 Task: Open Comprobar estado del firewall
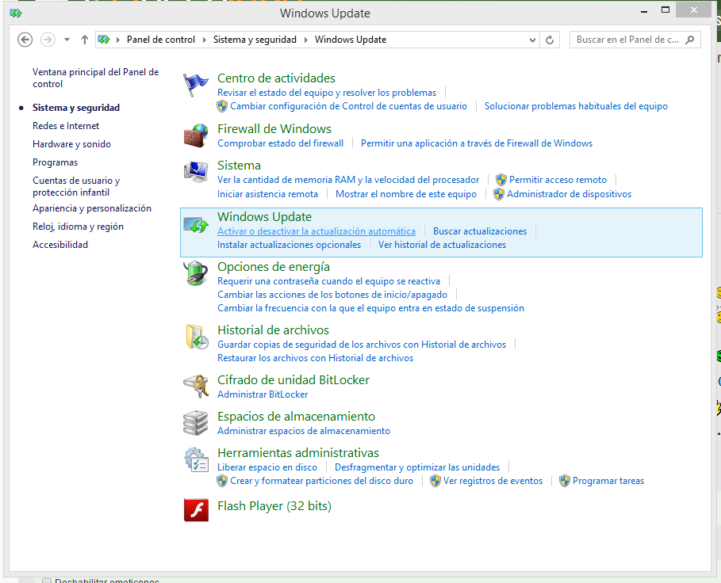click(281, 143)
